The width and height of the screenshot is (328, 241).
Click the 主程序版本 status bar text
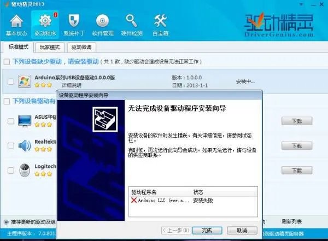click(31, 233)
